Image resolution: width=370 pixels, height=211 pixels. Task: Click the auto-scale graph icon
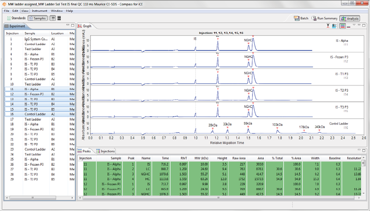coord(328,26)
